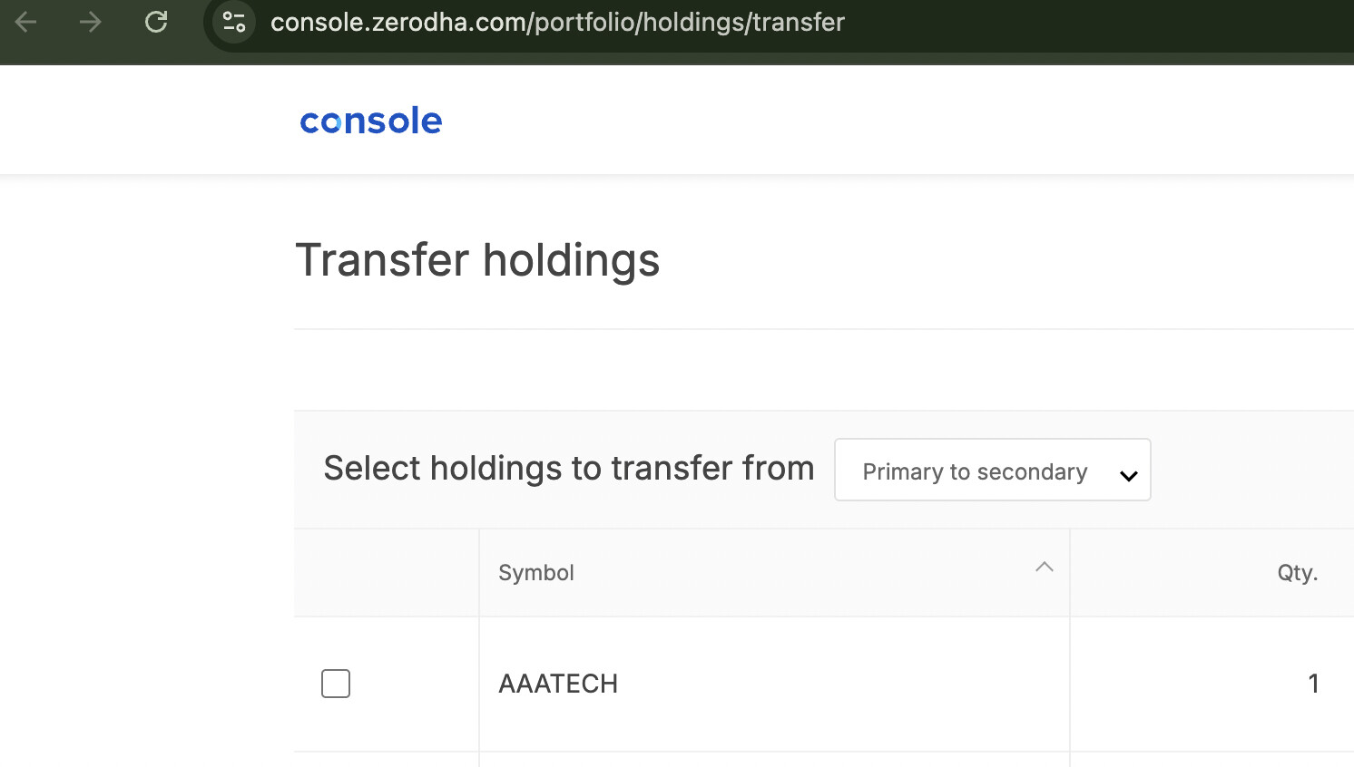Image resolution: width=1354 pixels, height=767 pixels.
Task: Sort by the Symbol column header
Action: 536,573
